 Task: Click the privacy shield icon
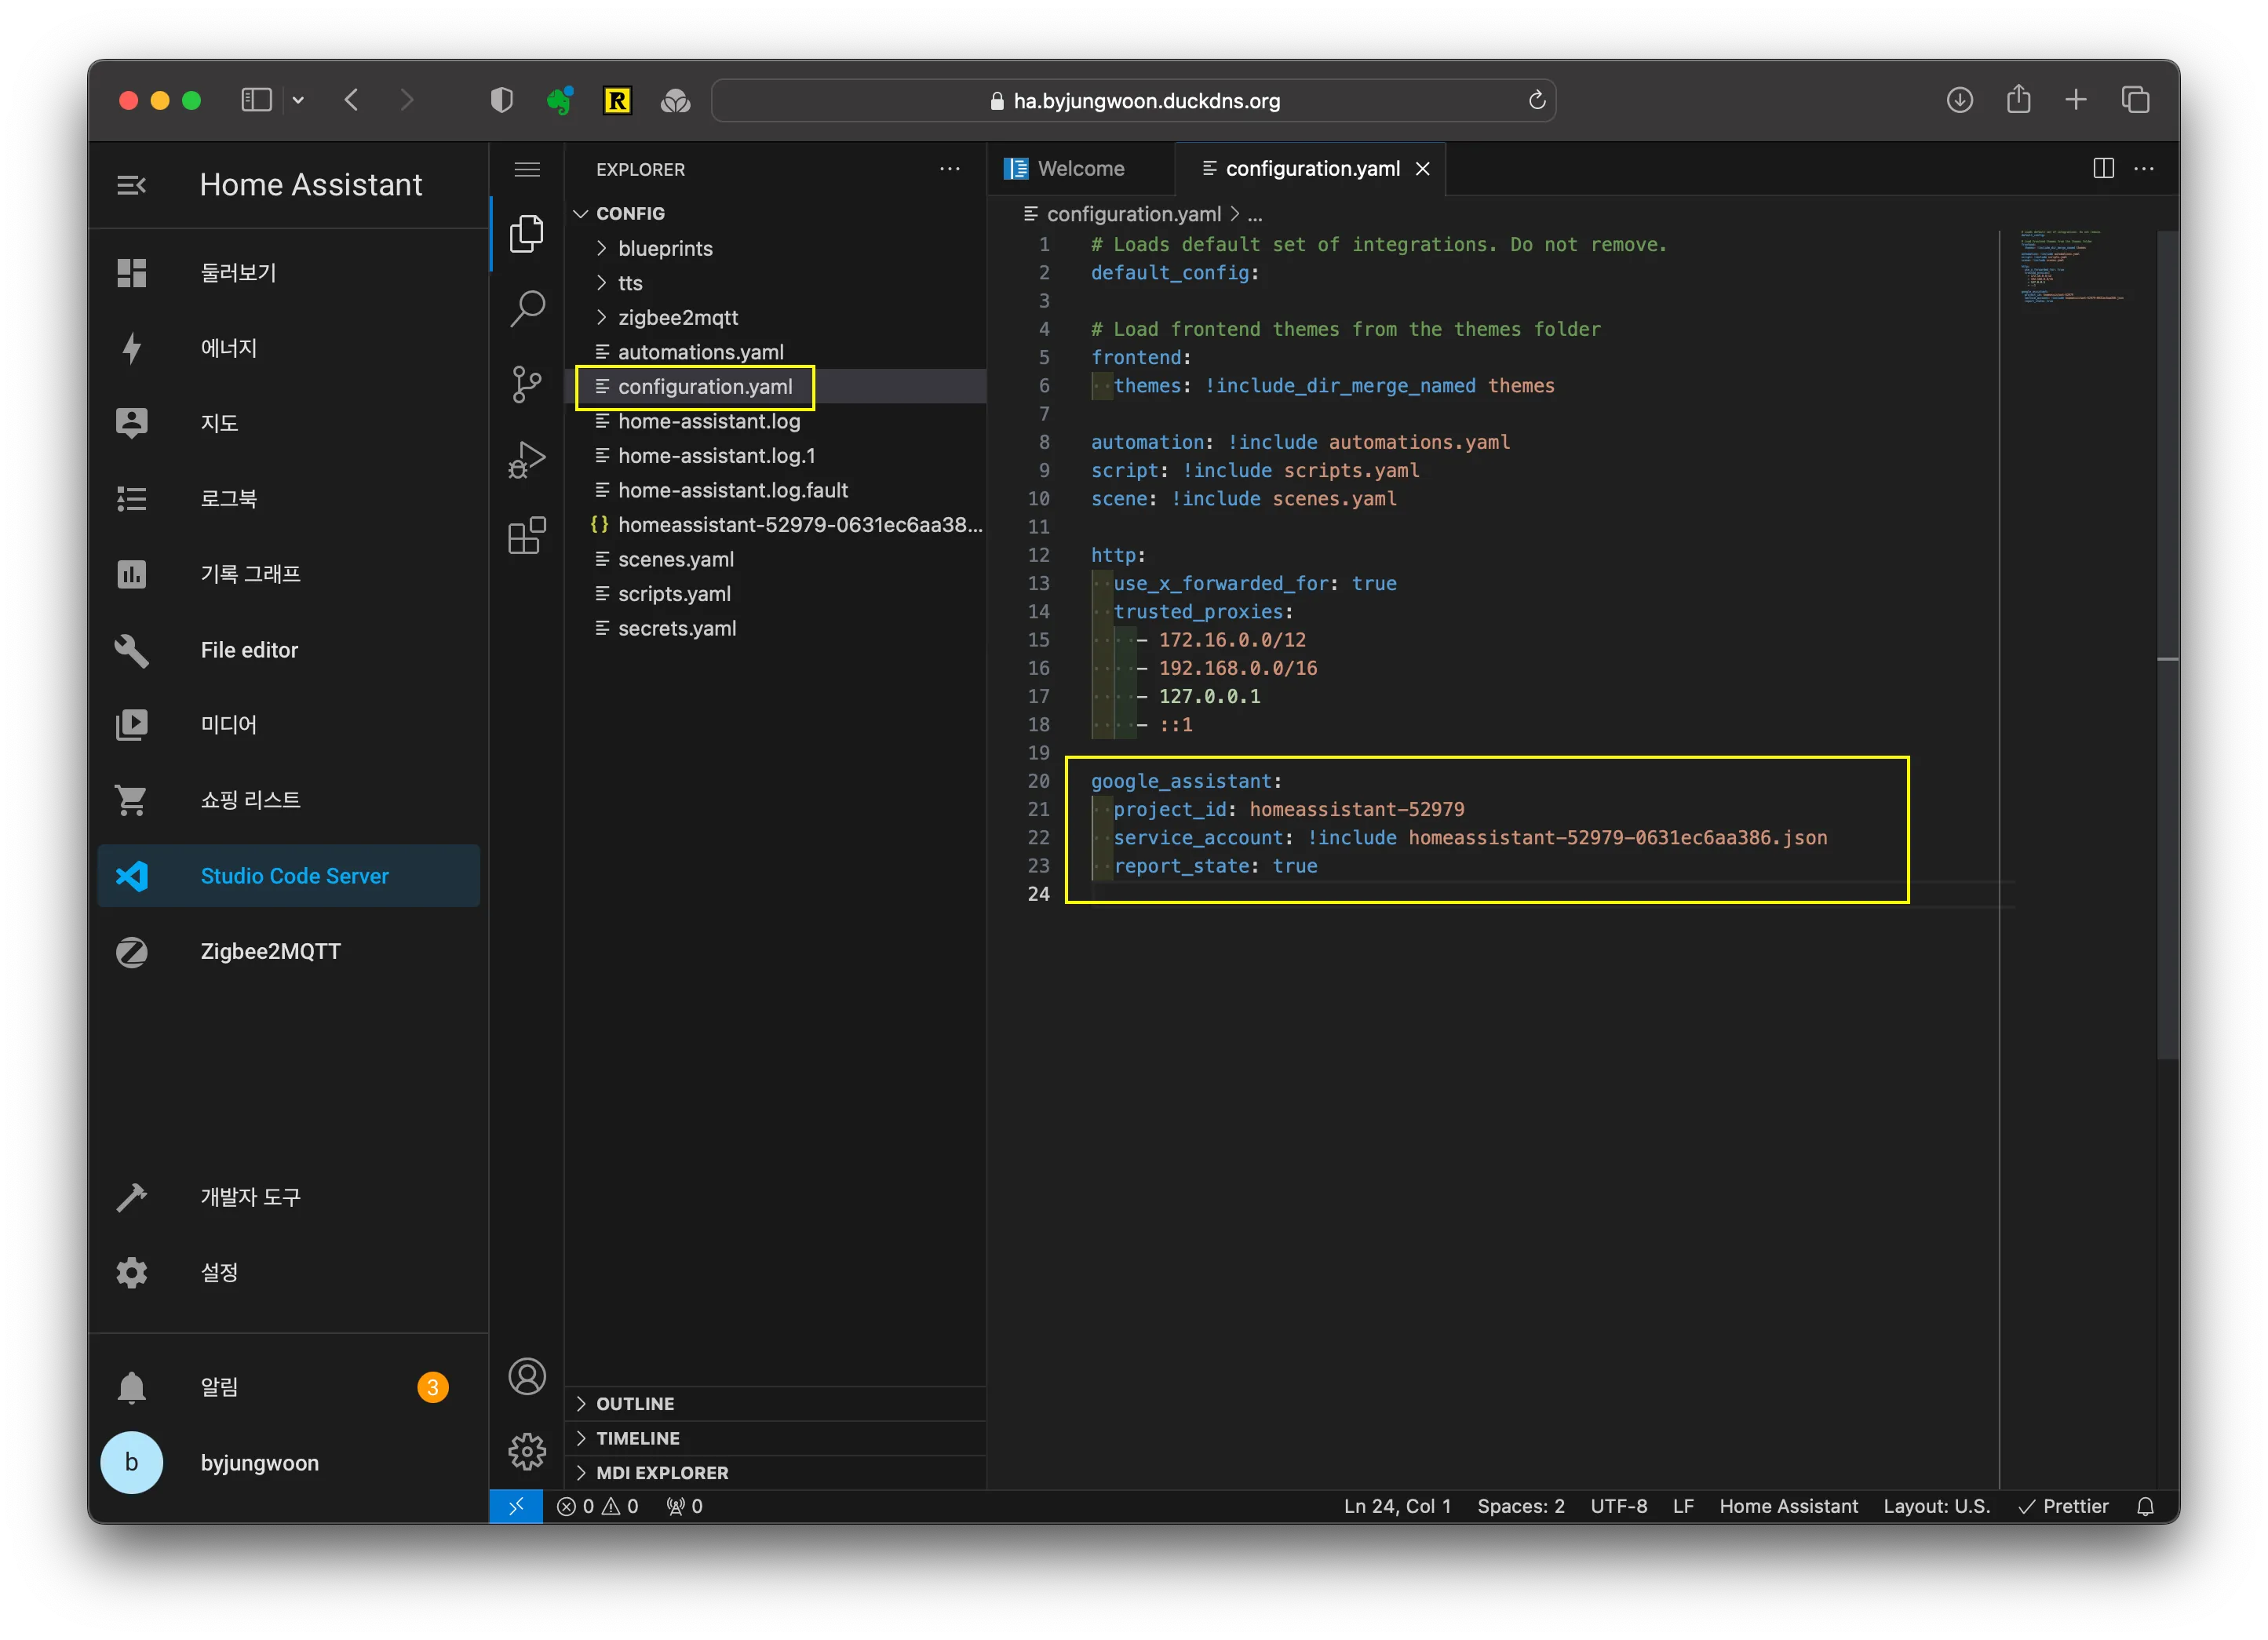pyautogui.click(x=501, y=100)
